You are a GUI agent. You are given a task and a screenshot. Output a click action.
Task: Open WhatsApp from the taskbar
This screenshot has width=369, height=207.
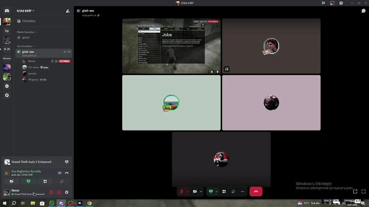click(x=52, y=203)
